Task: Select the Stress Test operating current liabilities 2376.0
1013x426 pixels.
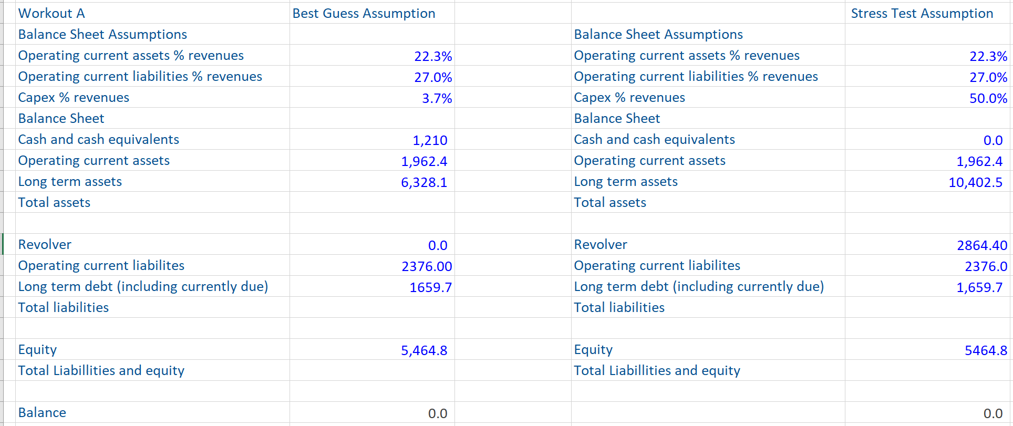Action: click(x=986, y=266)
